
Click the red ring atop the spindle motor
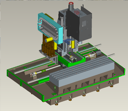71,3
